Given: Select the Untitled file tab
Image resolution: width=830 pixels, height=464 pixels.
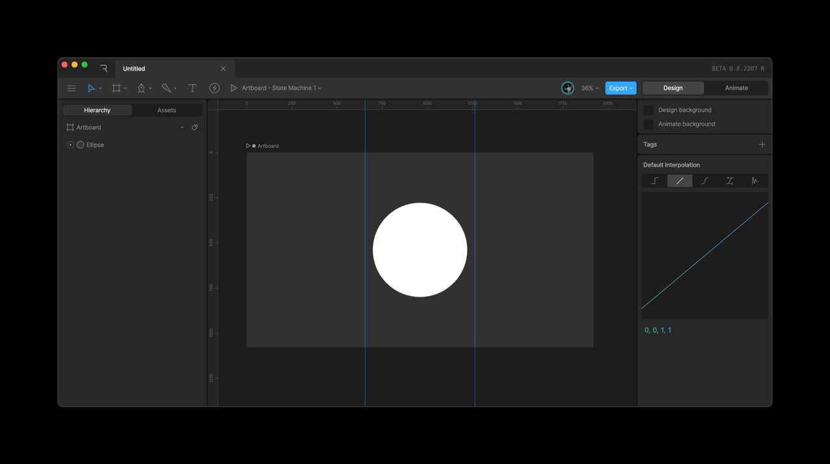Looking at the screenshot, I should coord(175,69).
